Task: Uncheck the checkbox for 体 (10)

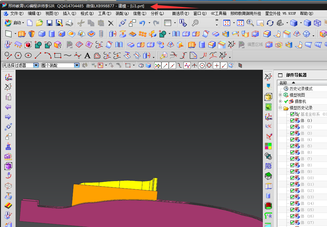Action: tap(292, 178)
